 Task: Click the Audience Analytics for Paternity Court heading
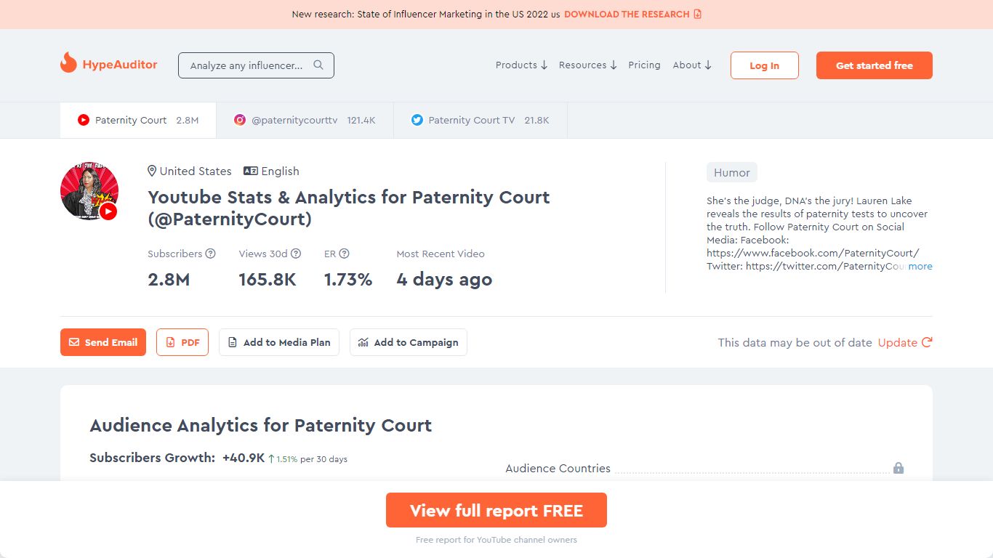[x=261, y=425]
